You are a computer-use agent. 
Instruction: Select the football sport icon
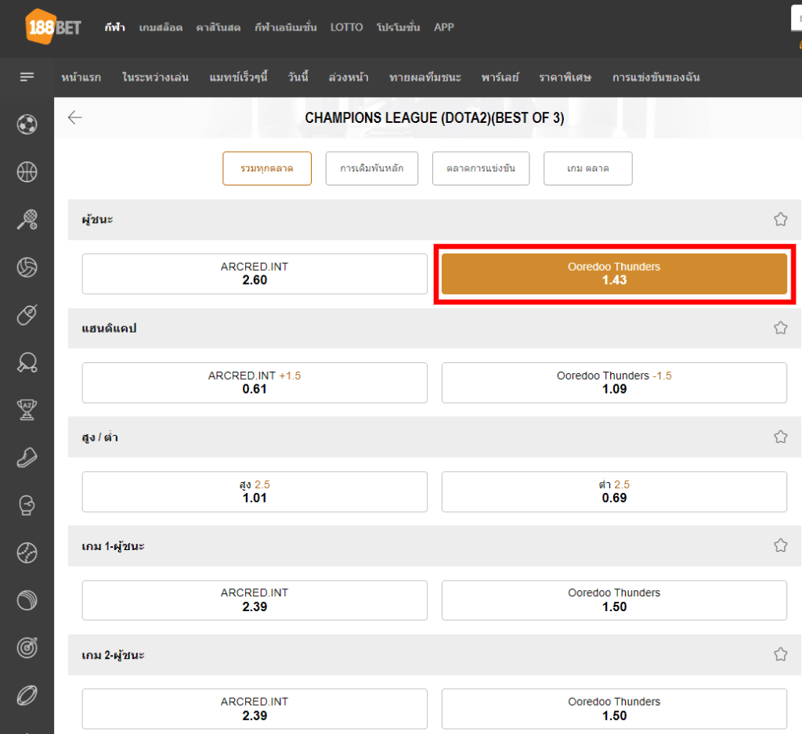tap(27, 124)
